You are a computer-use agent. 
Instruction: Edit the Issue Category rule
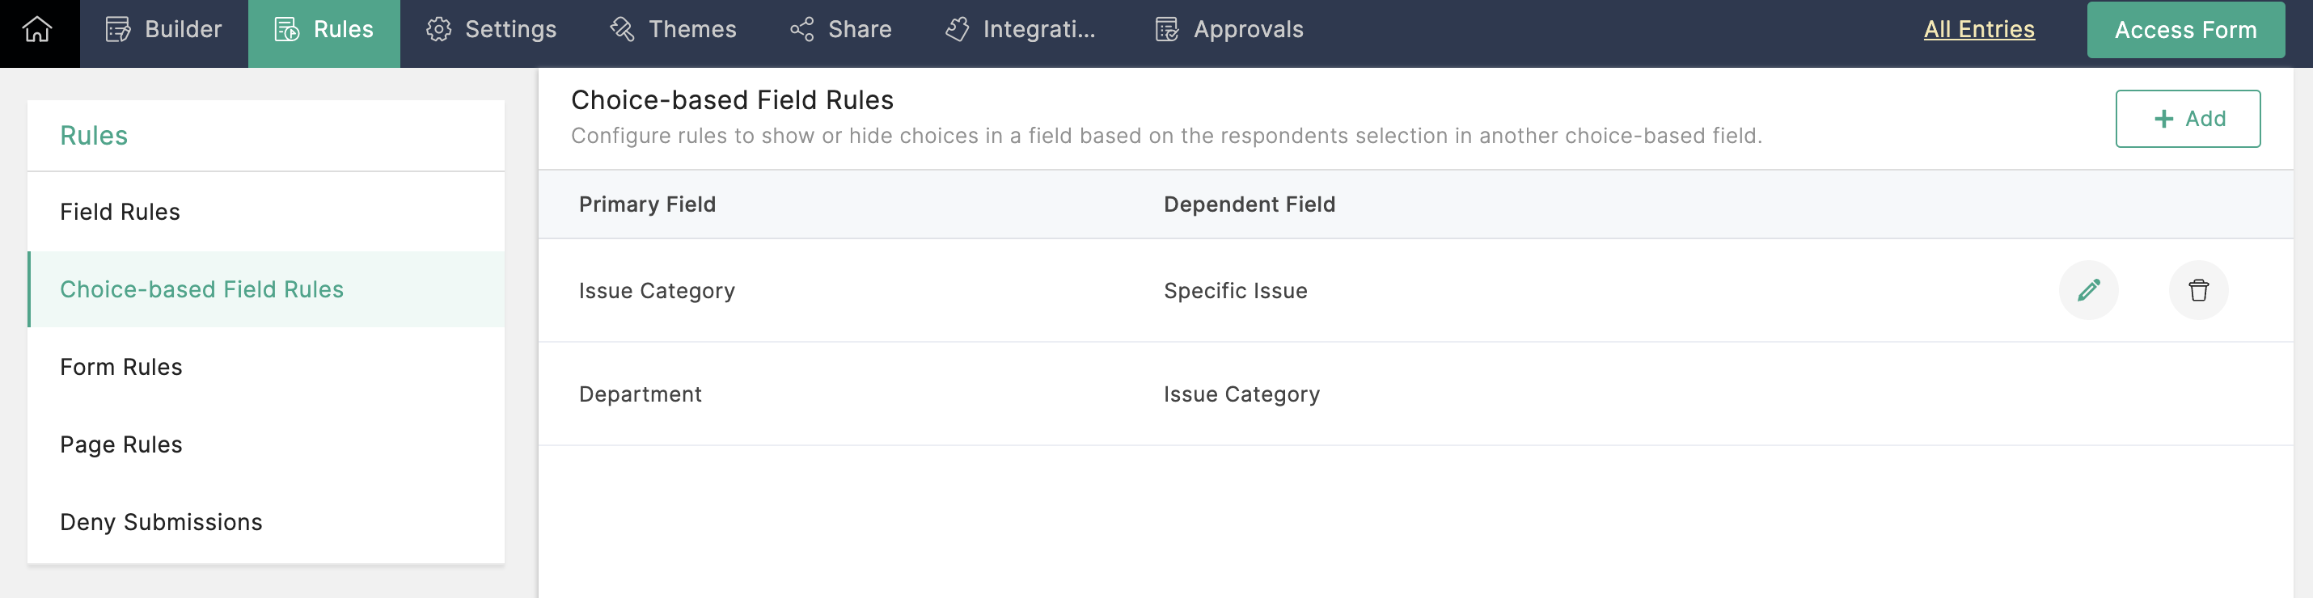click(x=2087, y=290)
